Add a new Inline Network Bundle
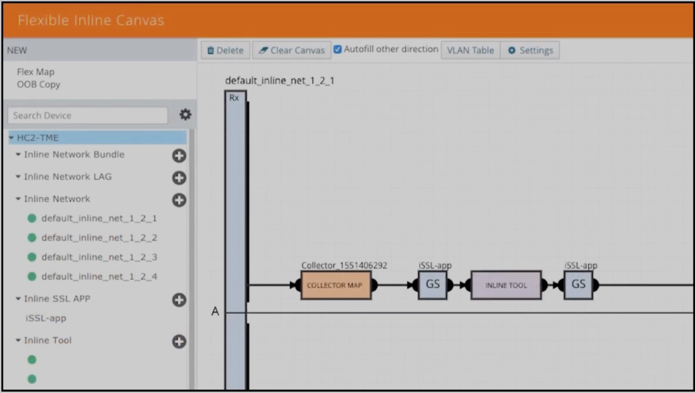The image size is (695, 393). (x=179, y=156)
